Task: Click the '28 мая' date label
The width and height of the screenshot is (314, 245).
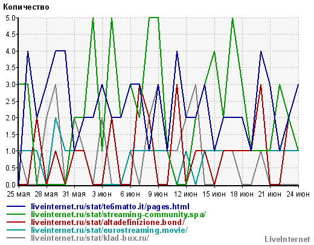Action: click(46, 194)
